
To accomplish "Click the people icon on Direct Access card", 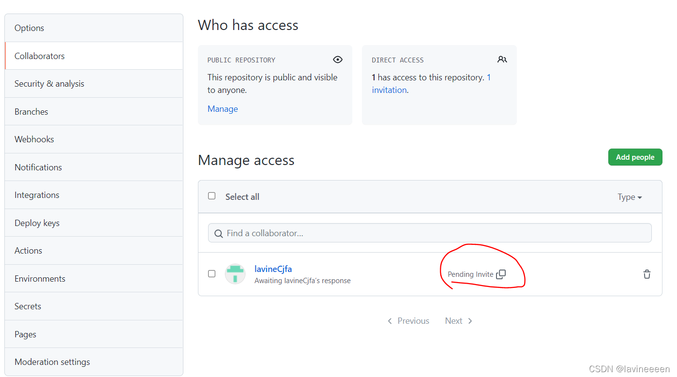I will pyautogui.click(x=502, y=60).
